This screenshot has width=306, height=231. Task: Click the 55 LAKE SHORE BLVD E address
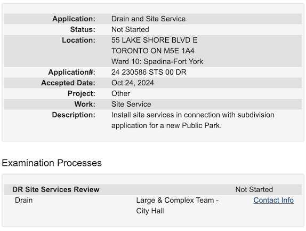pyautogui.click(x=155, y=40)
